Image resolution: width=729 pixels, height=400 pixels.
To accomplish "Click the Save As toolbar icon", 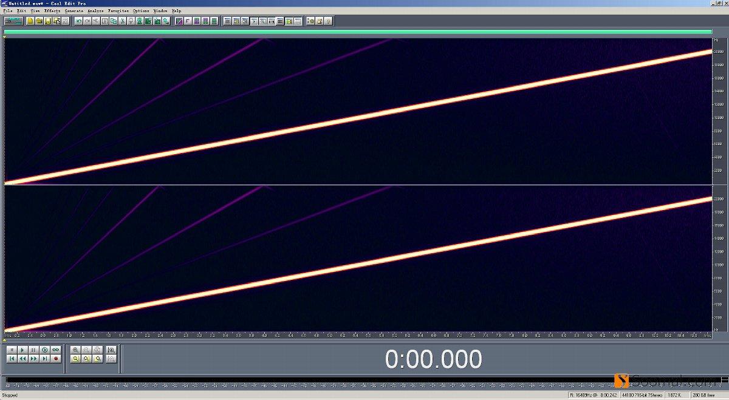I will [x=56, y=21].
